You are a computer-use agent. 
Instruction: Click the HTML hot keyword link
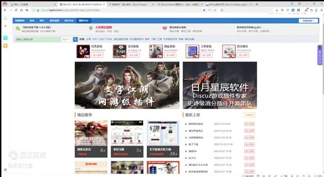tap(109, 39)
